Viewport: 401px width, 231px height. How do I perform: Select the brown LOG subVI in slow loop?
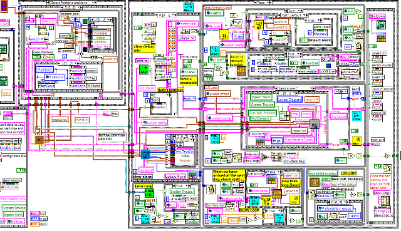pos(276,193)
